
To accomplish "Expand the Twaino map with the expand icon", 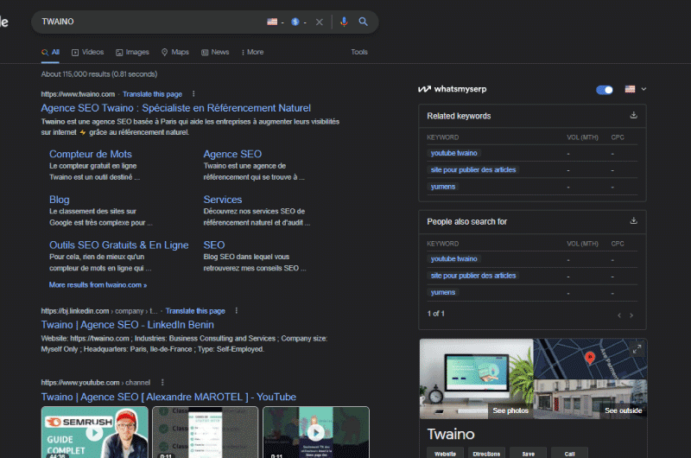I will pos(637,350).
